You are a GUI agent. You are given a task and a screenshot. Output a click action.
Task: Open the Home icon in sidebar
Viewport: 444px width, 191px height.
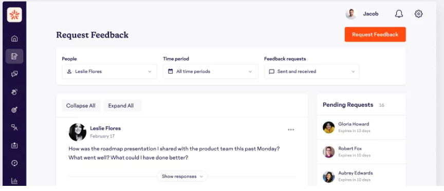pyautogui.click(x=14, y=39)
